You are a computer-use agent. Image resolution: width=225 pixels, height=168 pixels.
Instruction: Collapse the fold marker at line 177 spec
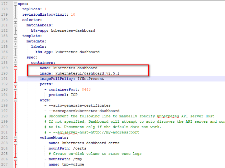(x=15, y=4)
